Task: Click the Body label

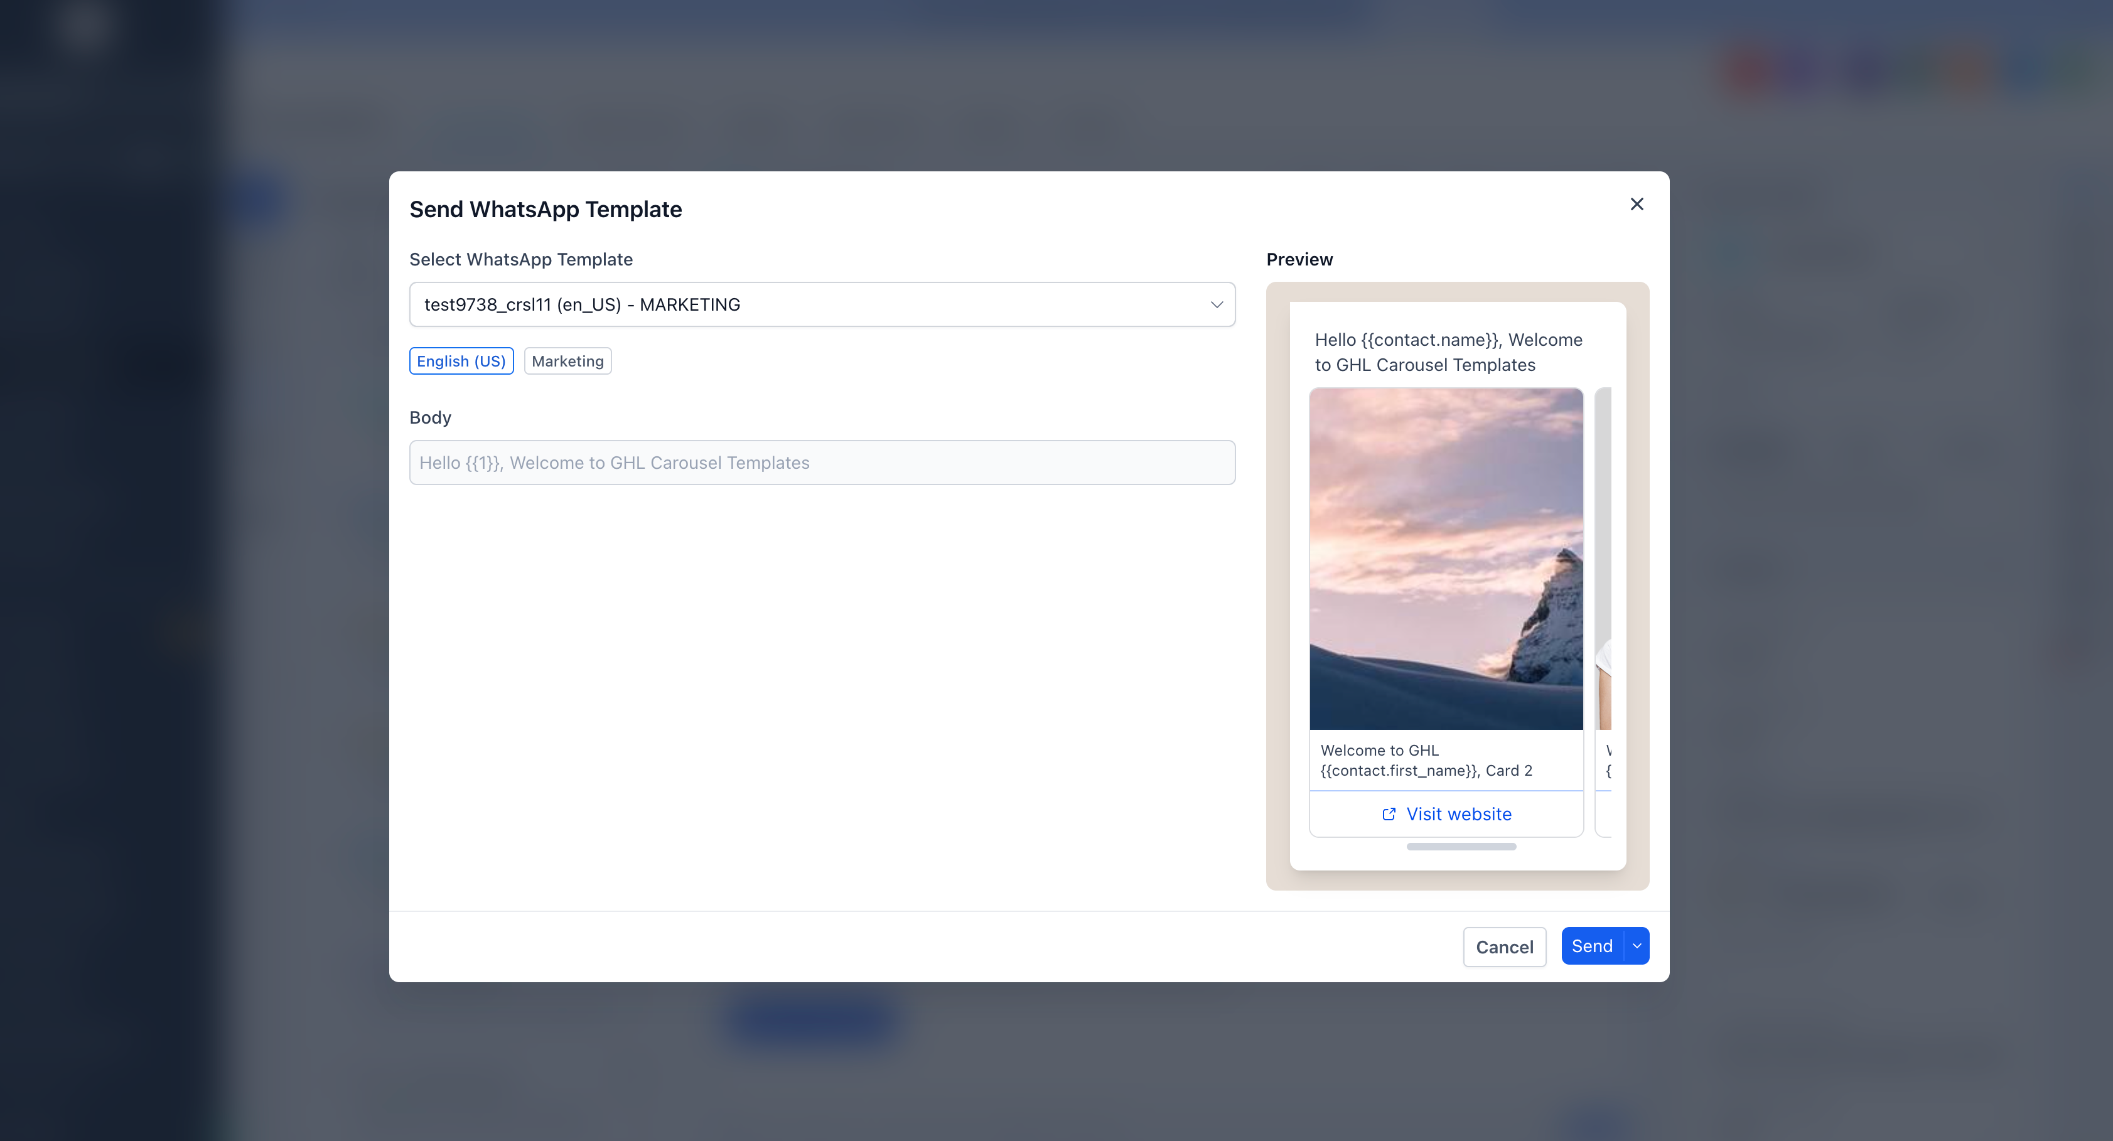Action: pos(430,417)
